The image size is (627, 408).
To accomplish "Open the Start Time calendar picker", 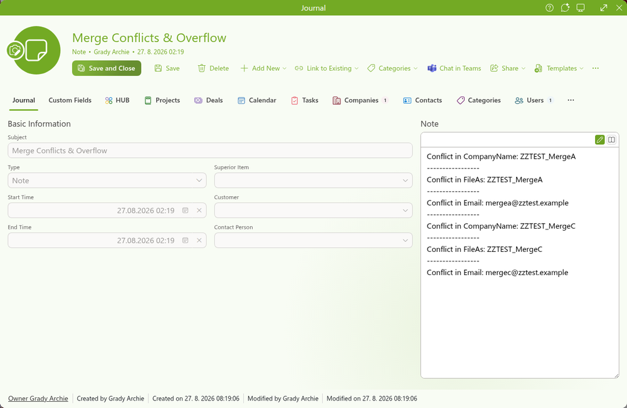I will (x=185, y=211).
